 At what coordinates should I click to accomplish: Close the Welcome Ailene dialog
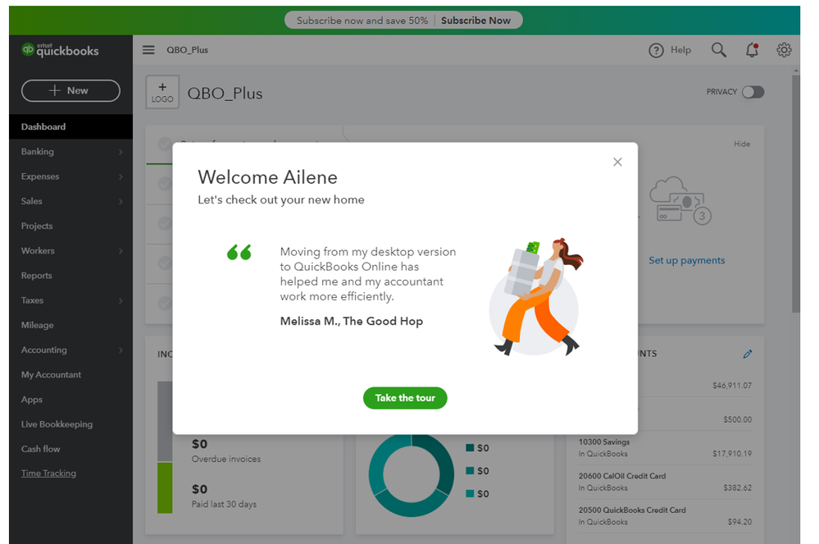[617, 162]
